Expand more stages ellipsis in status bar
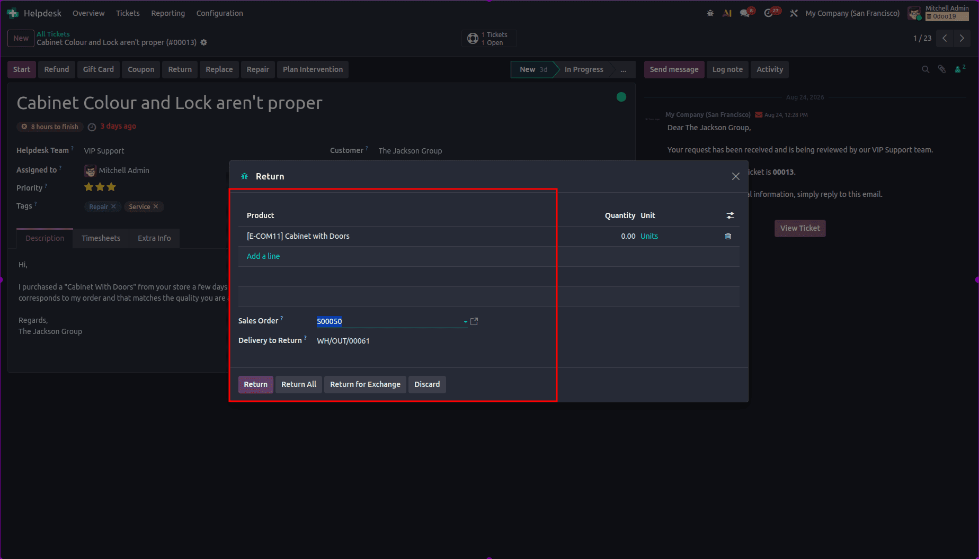979x559 pixels. (x=624, y=69)
